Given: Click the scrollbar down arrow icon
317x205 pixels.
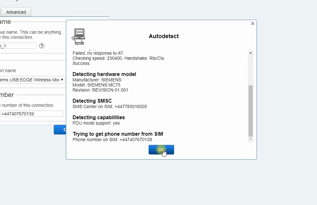Looking at the screenshot, I should point(250,139).
